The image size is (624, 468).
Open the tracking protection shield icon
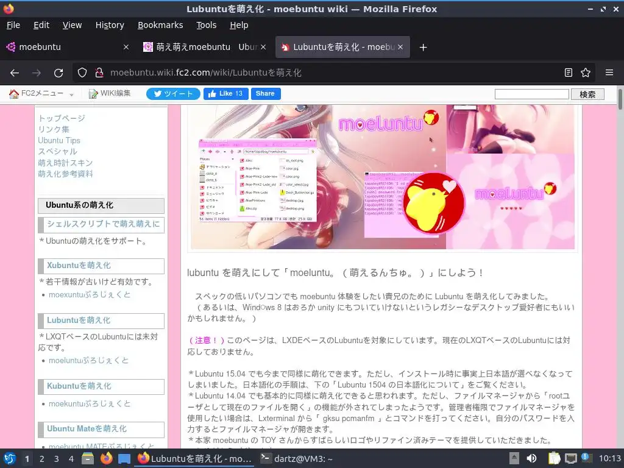(x=82, y=73)
